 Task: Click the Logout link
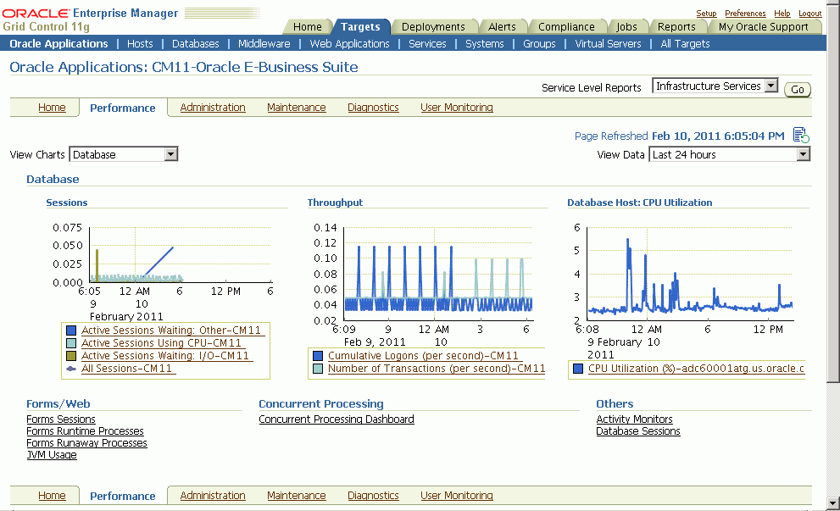click(810, 14)
